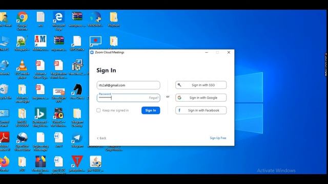328x184 pixels.
Task: Click the email field with rts2all@gmail.com
Action: pos(128,85)
